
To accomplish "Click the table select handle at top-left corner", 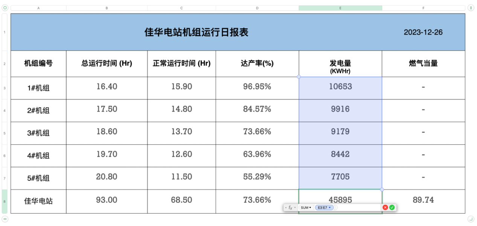I will pos(5,8).
